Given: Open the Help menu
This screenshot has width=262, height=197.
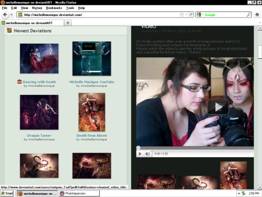Looking at the screenshot, I should (x=82, y=8).
